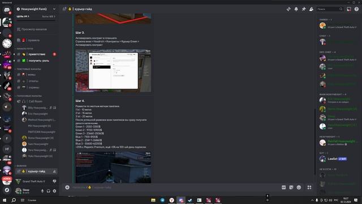The height and width of the screenshot is (204, 362).
Task: Open server with letter F icon
Action: tap(7, 138)
